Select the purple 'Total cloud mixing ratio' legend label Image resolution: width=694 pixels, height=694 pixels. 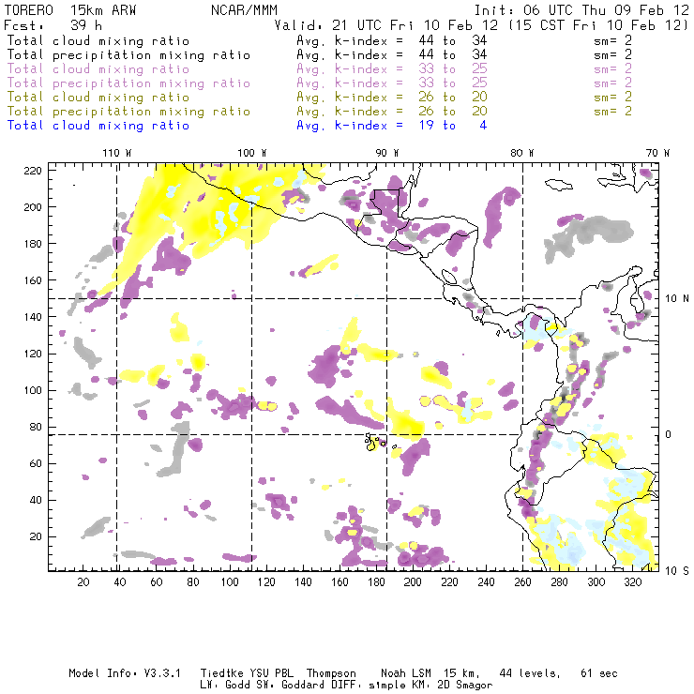pyautogui.click(x=98, y=69)
